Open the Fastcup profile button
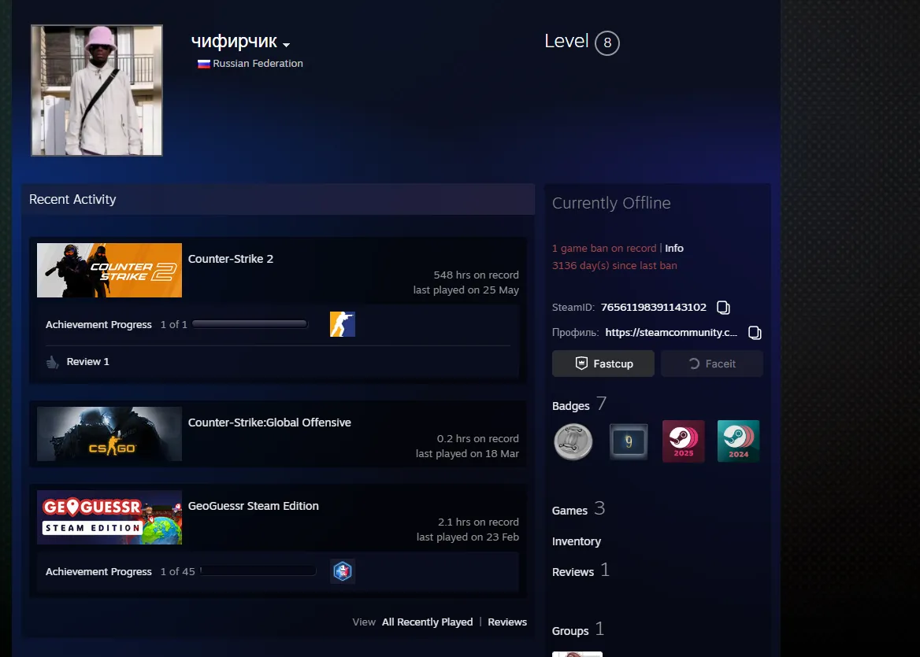The height and width of the screenshot is (657, 920). [x=603, y=364]
